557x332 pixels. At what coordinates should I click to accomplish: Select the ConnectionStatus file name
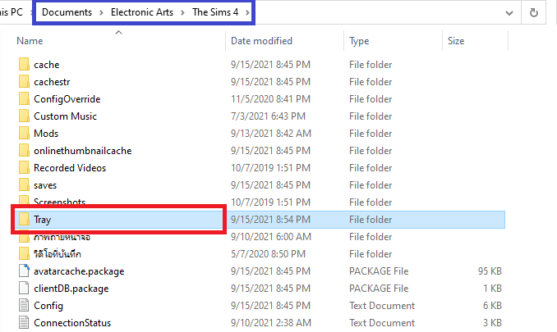click(72, 323)
